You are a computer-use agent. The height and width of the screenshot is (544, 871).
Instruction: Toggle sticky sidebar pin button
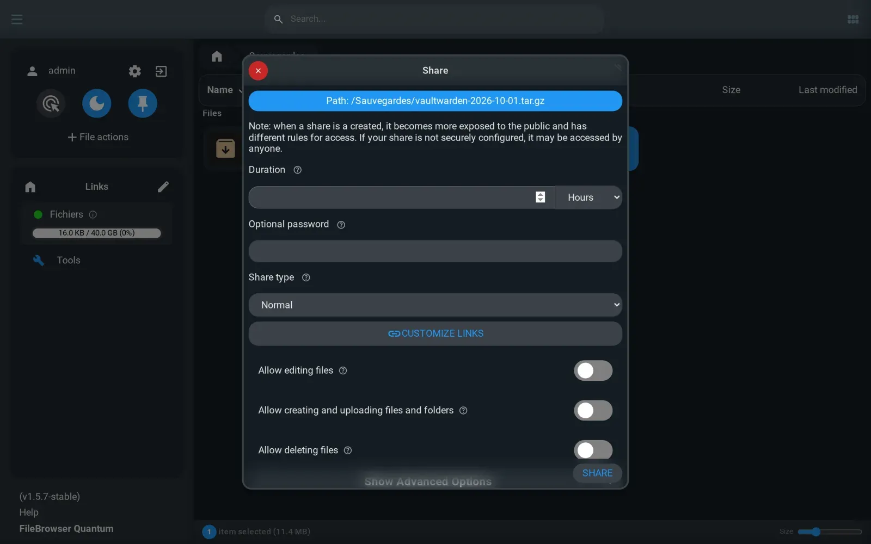click(143, 103)
